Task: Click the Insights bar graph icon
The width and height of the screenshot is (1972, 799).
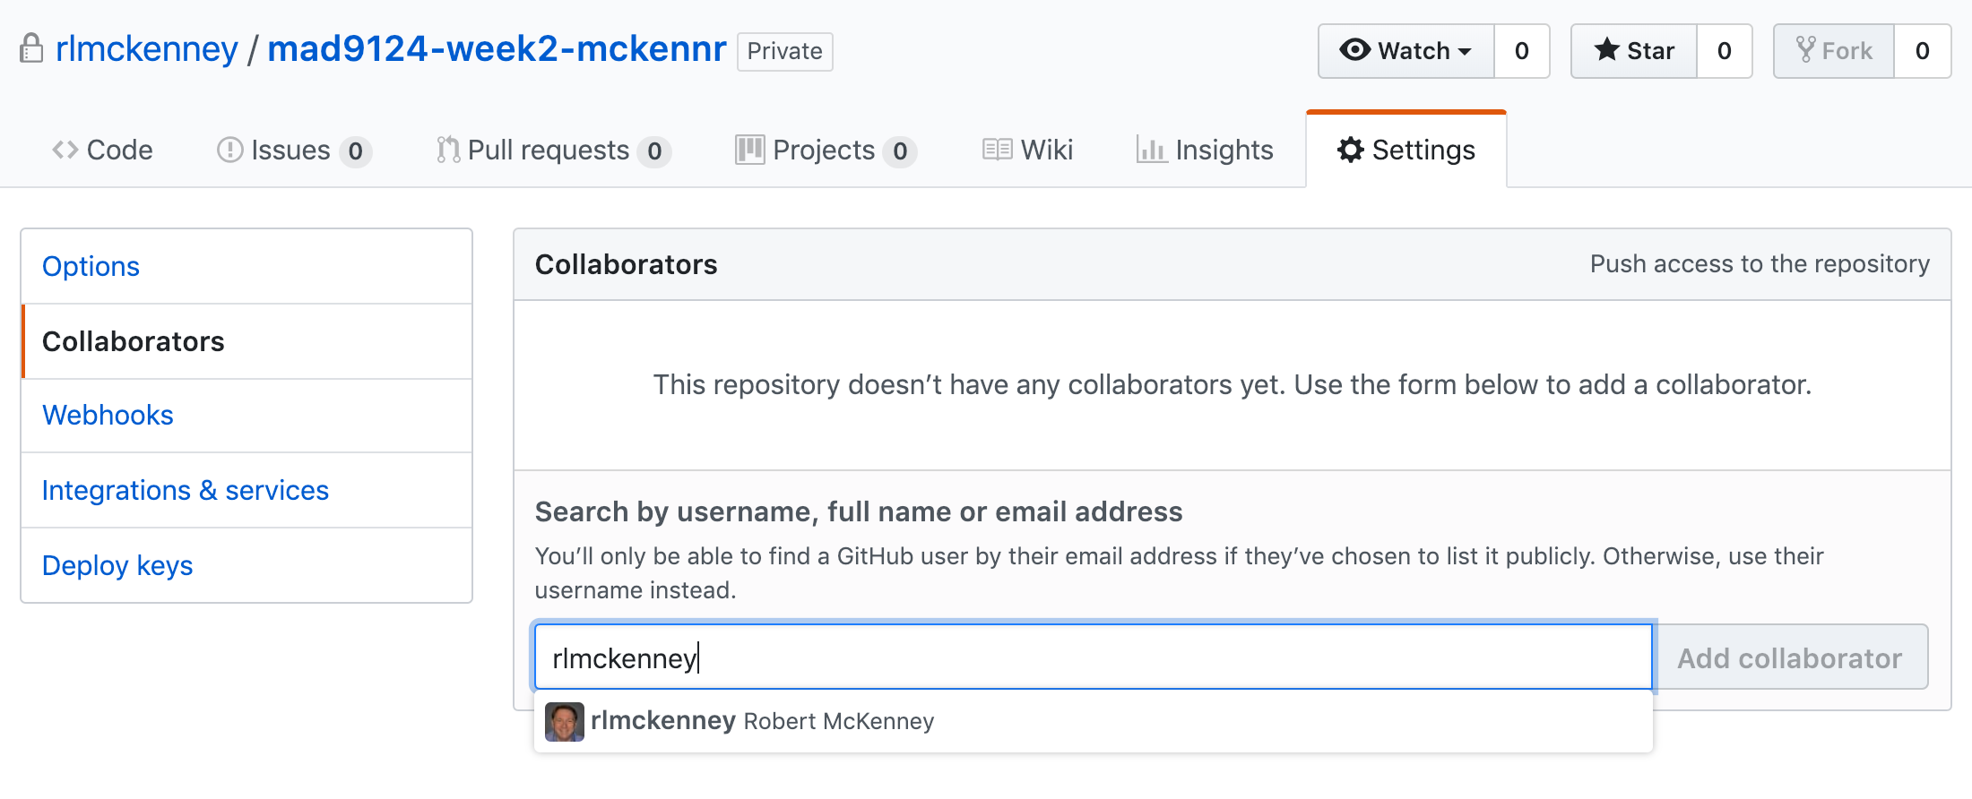Action: point(1151,150)
